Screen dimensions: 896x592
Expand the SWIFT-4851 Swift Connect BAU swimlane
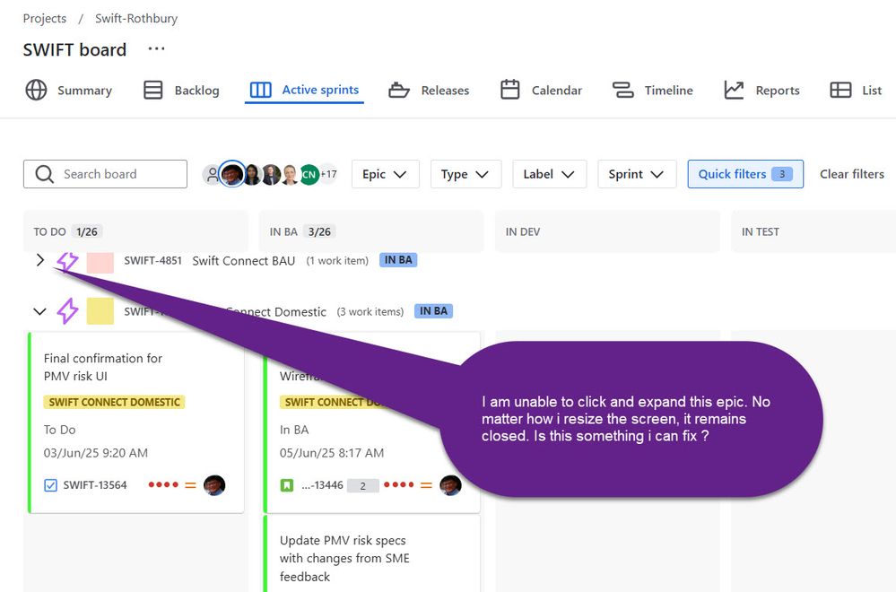click(39, 261)
